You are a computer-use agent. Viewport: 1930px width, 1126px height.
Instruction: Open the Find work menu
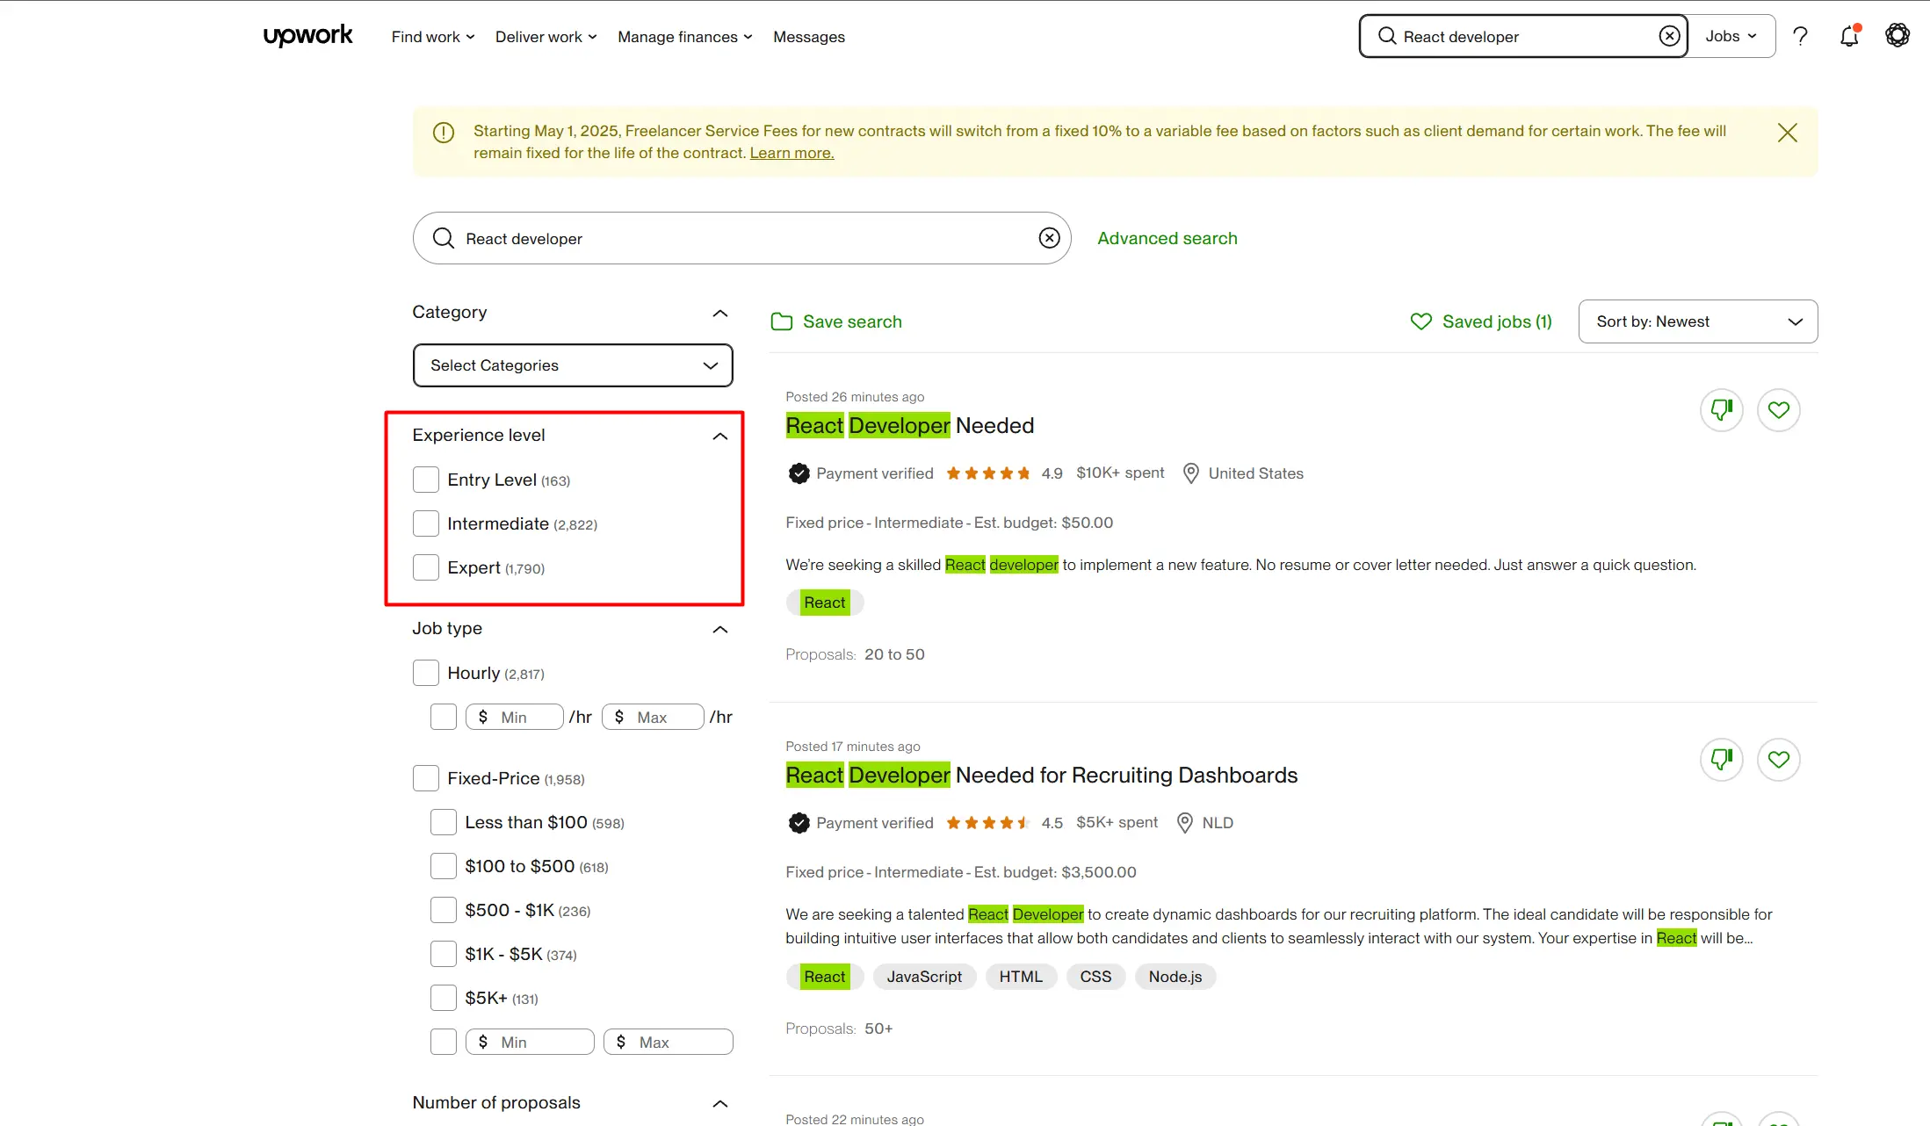tap(432, 37)
